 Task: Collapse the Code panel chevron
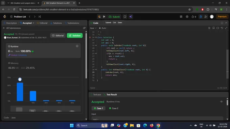(226, 23)
